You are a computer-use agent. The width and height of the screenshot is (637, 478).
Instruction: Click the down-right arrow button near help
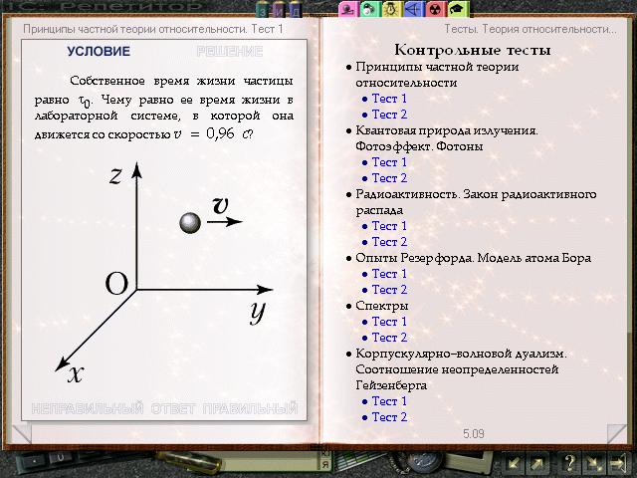click(594, 462)
